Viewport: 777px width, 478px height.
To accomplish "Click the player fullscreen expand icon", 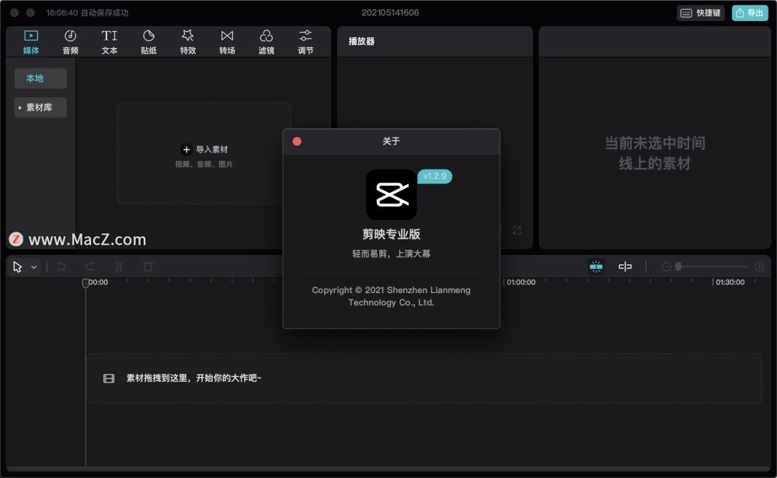I will [x=517, y=231].
